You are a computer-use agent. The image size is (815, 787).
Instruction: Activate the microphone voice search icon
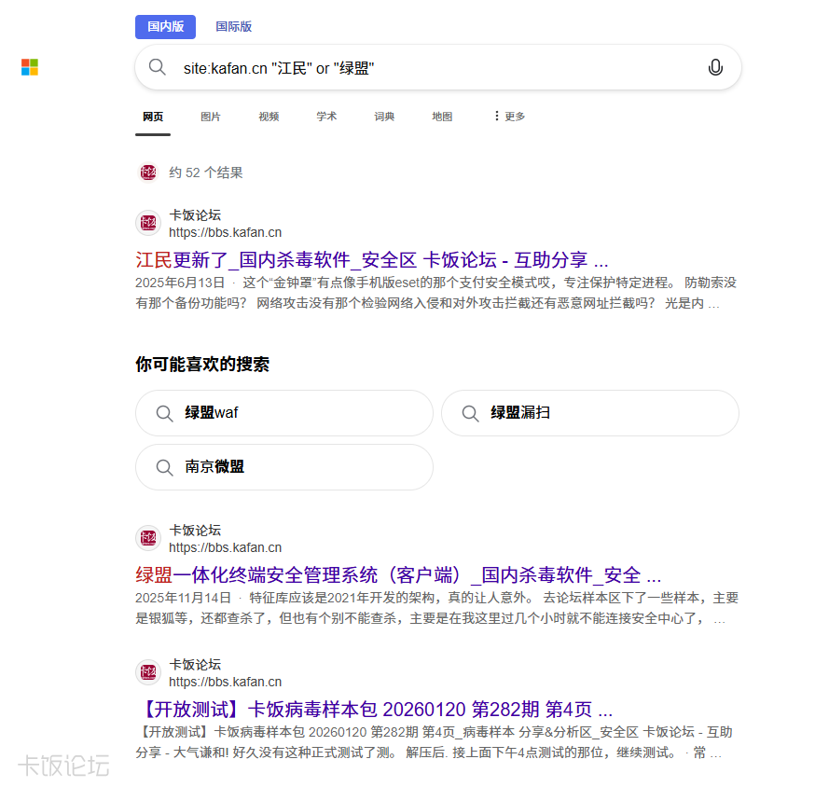click(x=715, y=67)
